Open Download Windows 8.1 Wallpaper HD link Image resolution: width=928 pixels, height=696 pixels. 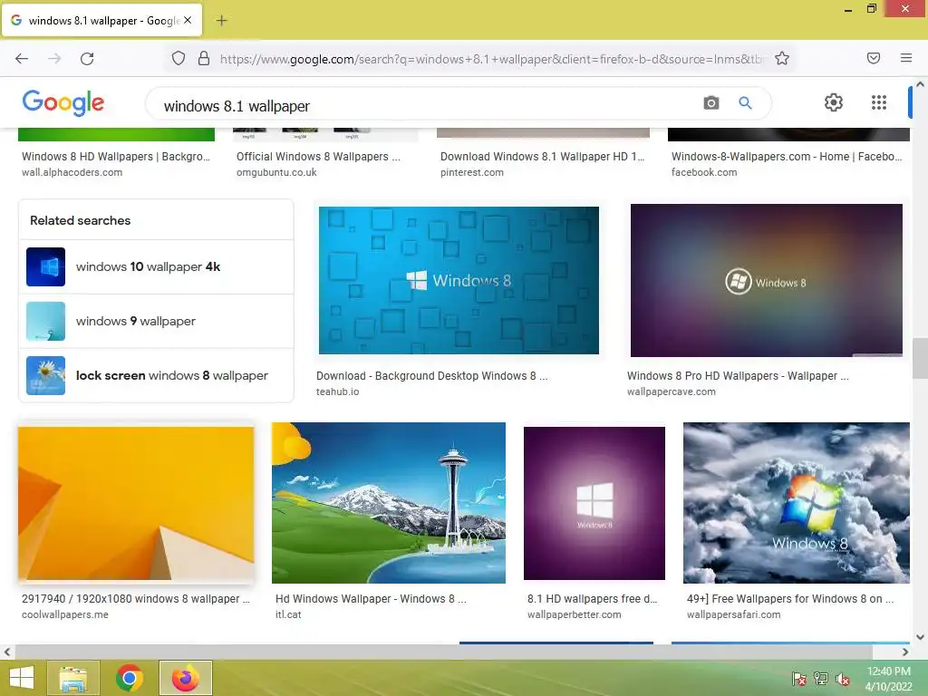[x=543, y=157]
